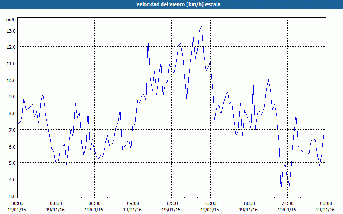343x214 pixels.
Task: Select the 19/01/16 date beneath 12:00
Action: click(x=171, y=210)
